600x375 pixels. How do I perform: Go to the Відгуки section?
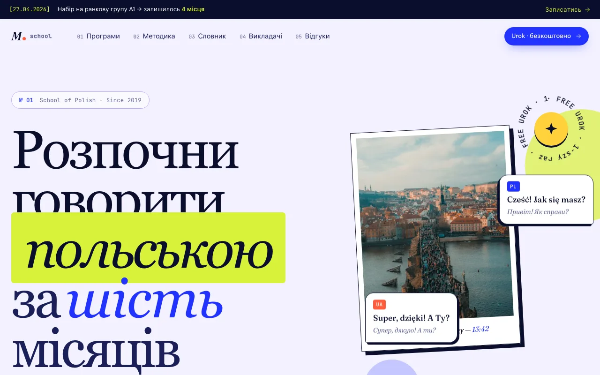point(313,36)
